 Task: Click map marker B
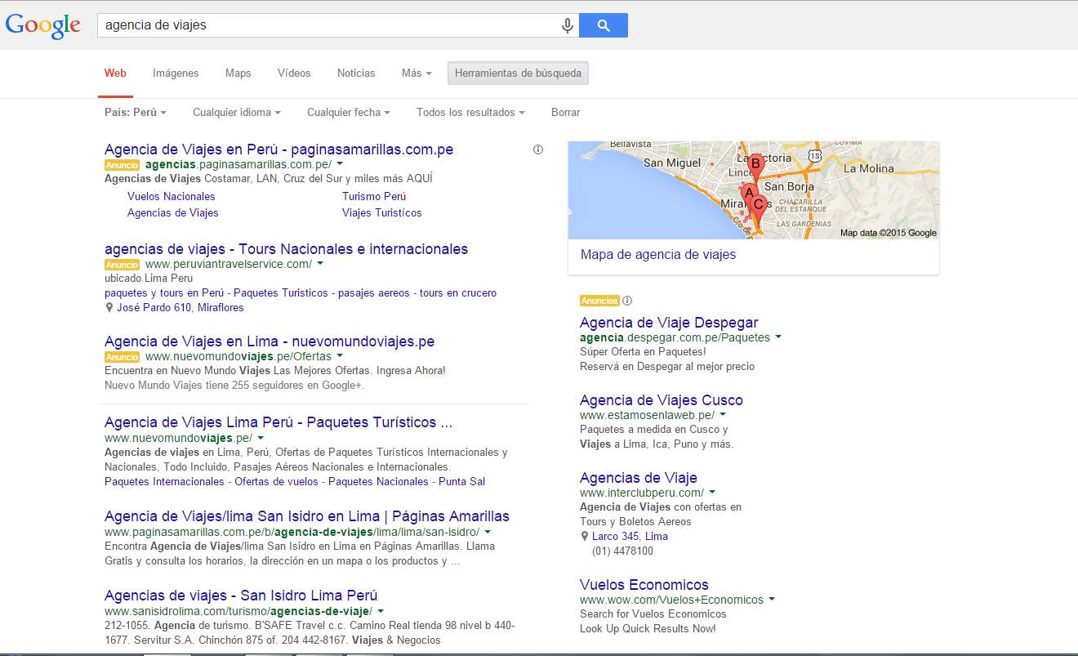(755, 167)
